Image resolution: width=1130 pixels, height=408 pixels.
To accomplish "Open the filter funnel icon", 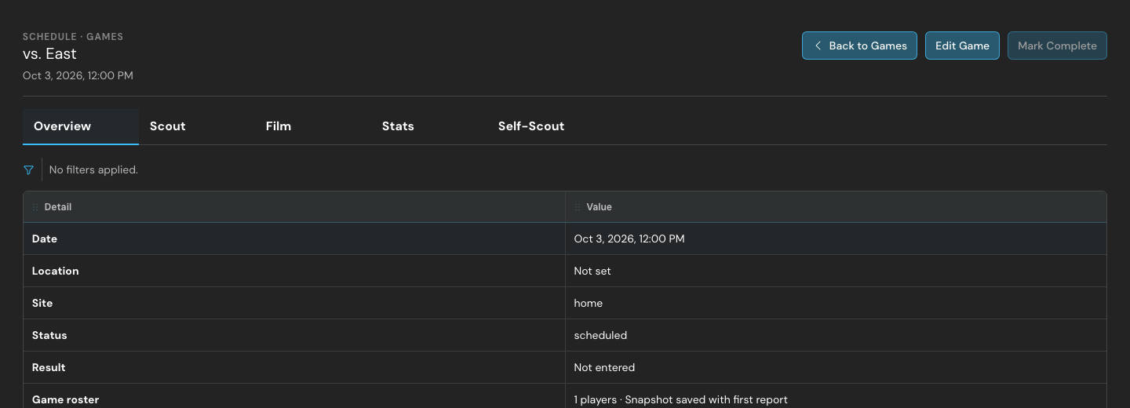I will pos(29,169).
